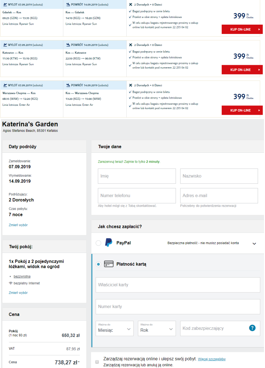265x368 pixels.
Task: Click departure plane icon for Warszawa-Chopina flight
Action: coord(5,85)
